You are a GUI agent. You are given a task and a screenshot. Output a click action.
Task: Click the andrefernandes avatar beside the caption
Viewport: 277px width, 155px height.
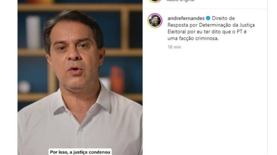pos(155,21)
